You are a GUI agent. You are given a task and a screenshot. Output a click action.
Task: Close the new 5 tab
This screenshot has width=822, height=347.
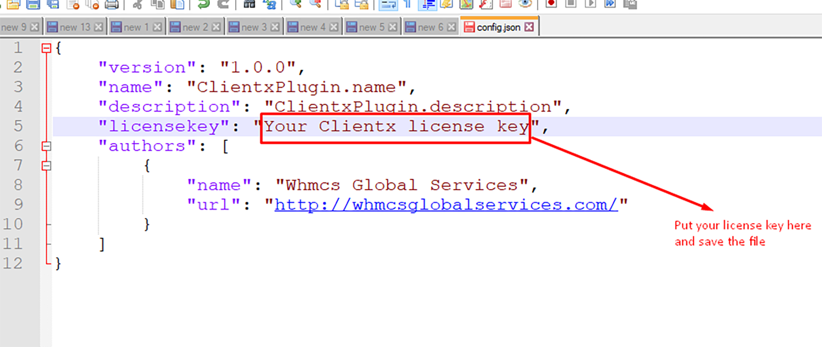[392, 27]
